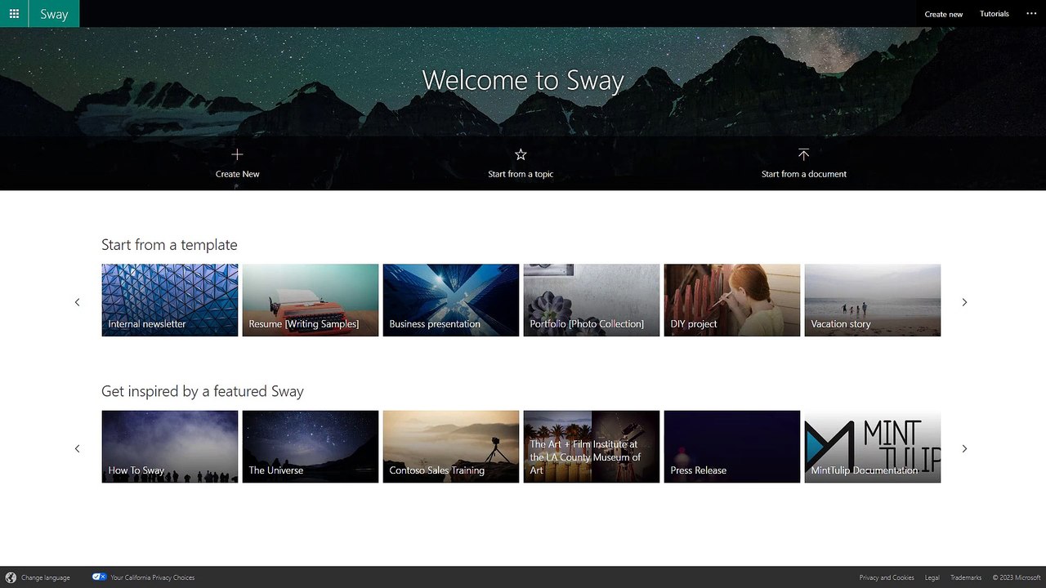Open the app launcher waffle icon
This screenshot has height=588, width=1046.
pos(14,14)
